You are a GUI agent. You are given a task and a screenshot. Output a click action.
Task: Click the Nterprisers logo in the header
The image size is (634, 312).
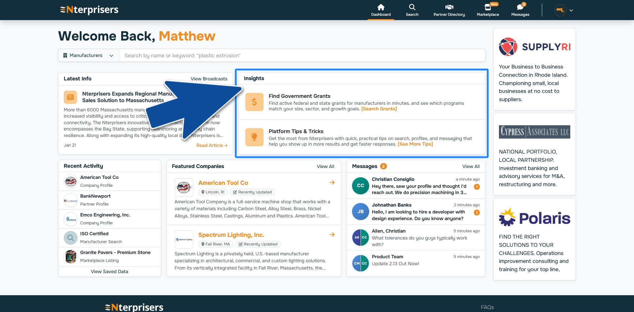pyautogui.click(x=89, y=10)
